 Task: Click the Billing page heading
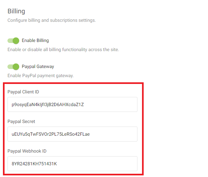(x=16, y=11)
